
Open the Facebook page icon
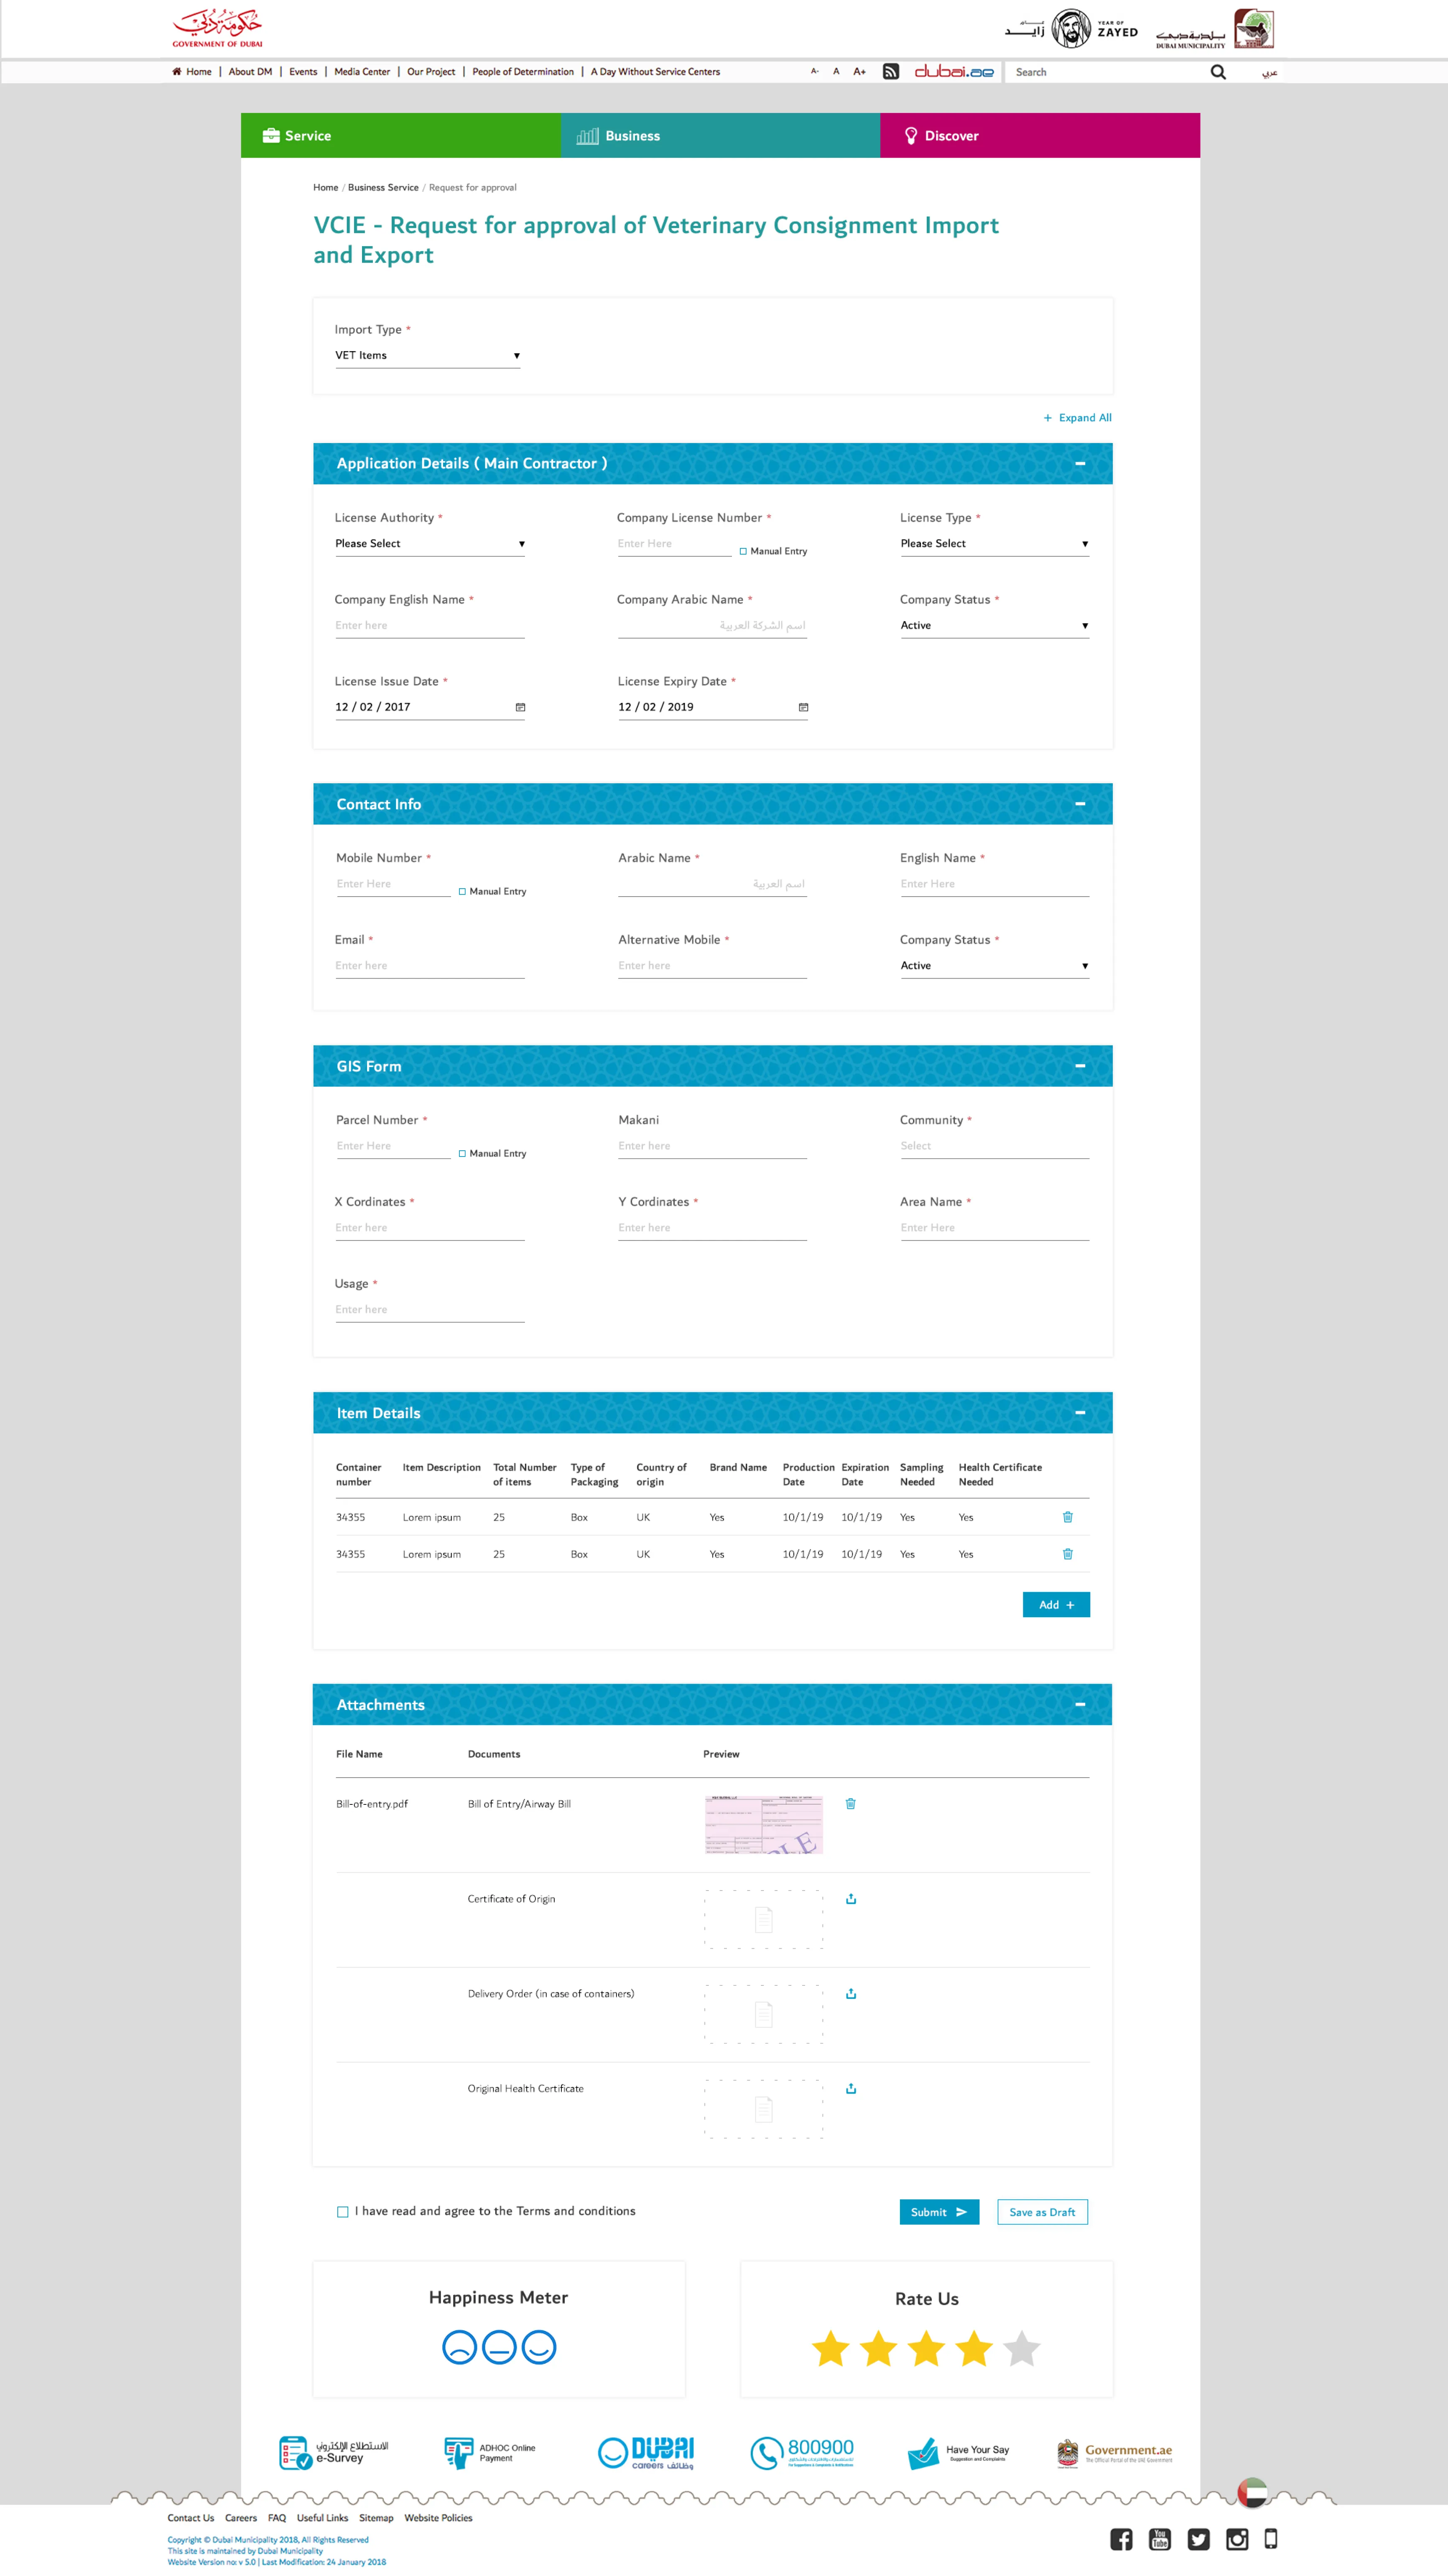1121,2539
